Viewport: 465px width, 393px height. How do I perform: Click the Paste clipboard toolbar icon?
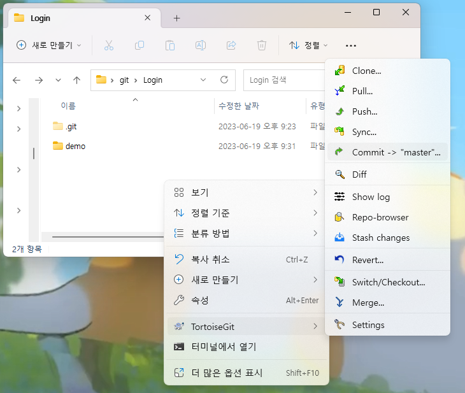[170, 45]
